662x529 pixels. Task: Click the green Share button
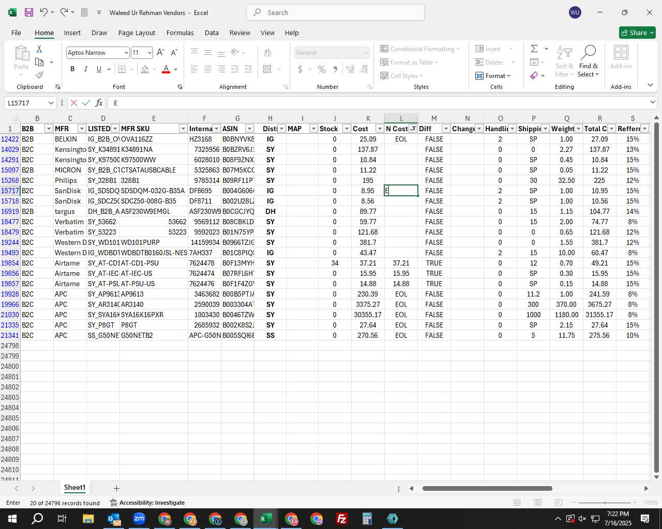637,33
